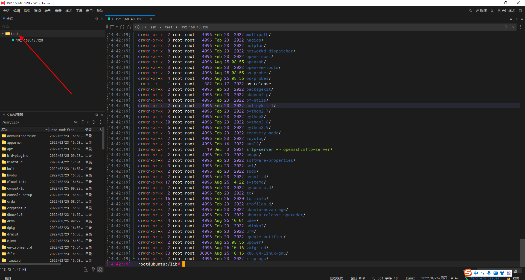Sort by 类型 column header
Screen dimensions: 525x280
point(91,130)
